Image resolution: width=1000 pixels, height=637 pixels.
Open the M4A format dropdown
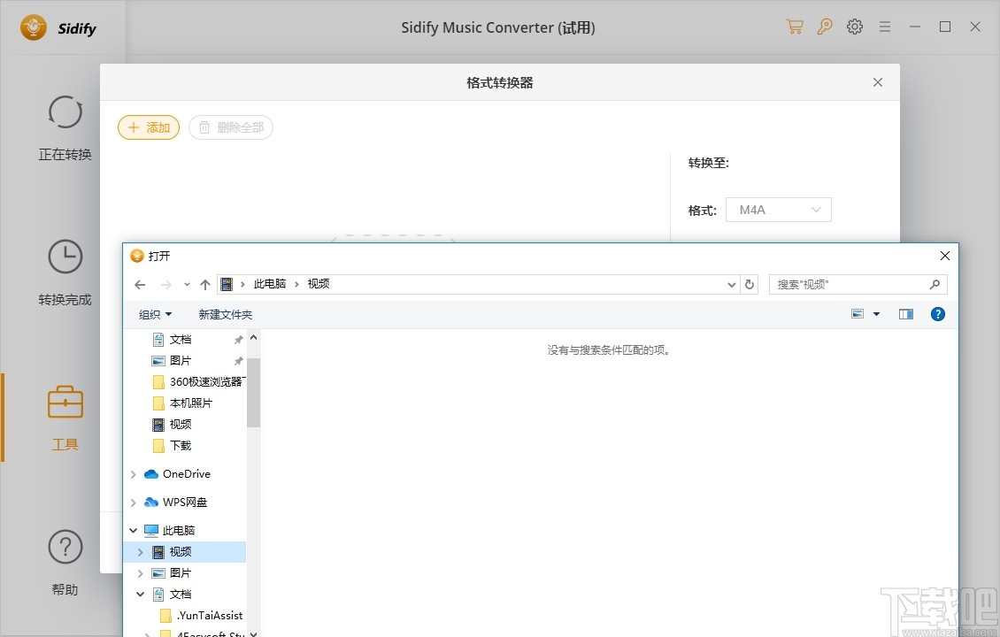(778, 209)
